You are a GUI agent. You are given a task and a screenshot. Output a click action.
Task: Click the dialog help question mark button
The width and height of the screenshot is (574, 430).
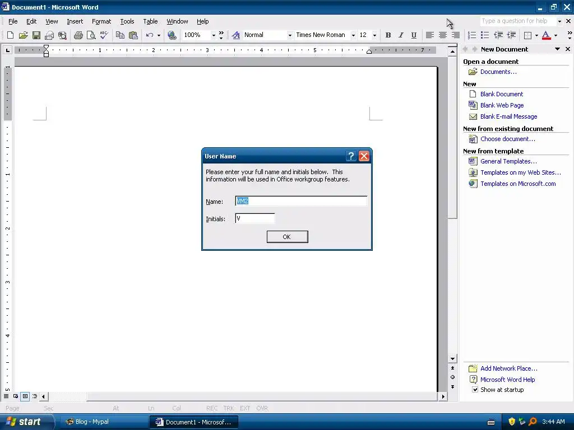[x=351, y=156]
